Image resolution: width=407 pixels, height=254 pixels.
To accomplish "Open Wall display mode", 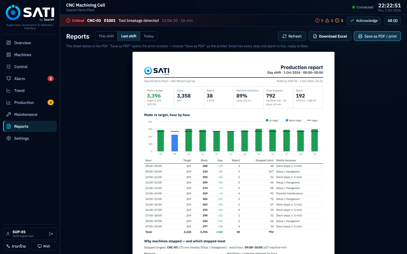I will tap(44, 246).
